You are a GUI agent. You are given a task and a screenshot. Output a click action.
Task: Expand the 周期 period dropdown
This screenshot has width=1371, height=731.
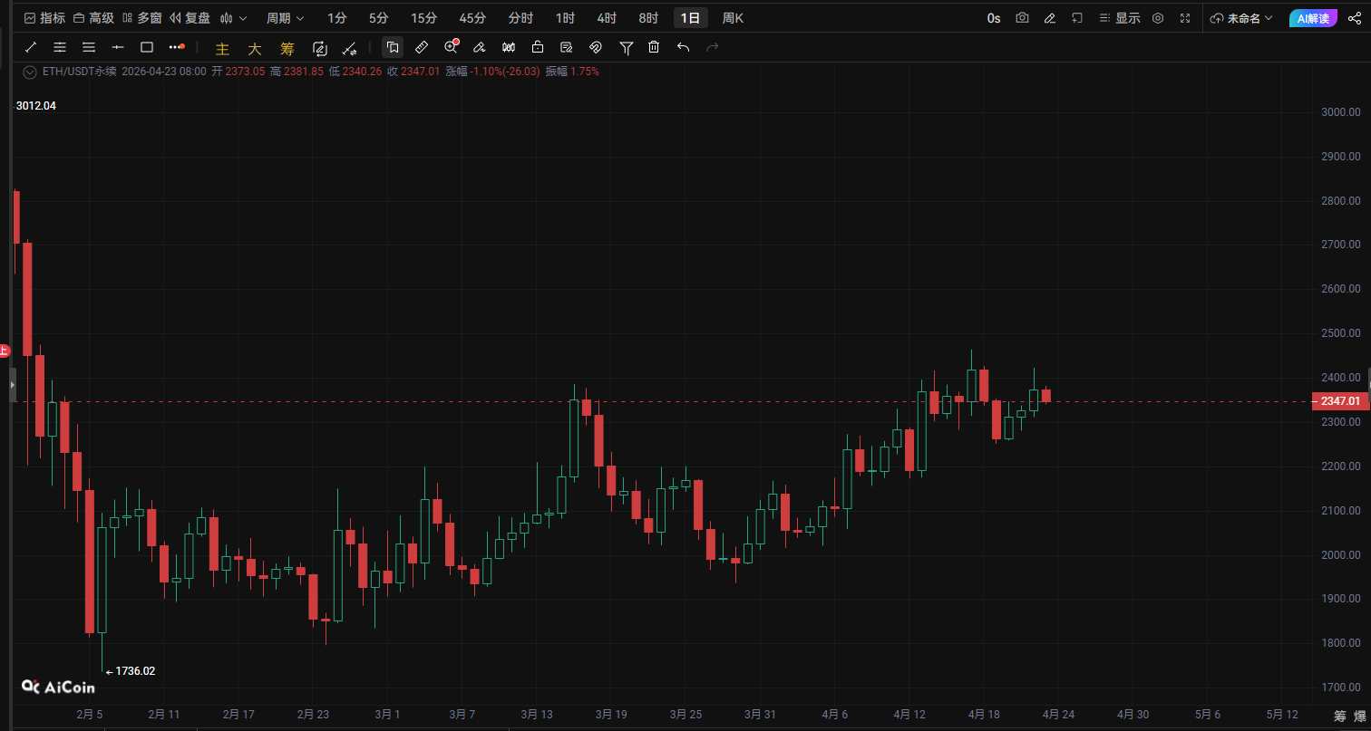(286, 18)
